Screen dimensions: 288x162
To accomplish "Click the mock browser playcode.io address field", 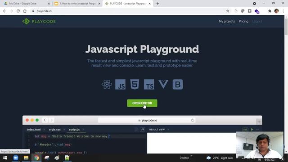I will tap(147, 120).
